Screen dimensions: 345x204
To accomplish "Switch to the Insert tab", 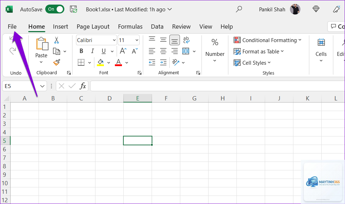I will 60,27.
